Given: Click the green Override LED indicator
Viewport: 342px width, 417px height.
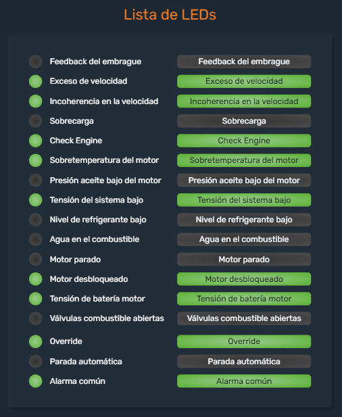Looking at the screenshot, I should pos(35,341).
